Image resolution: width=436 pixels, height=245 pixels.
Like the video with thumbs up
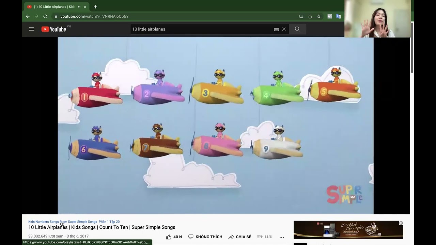[x=174, y=237]
